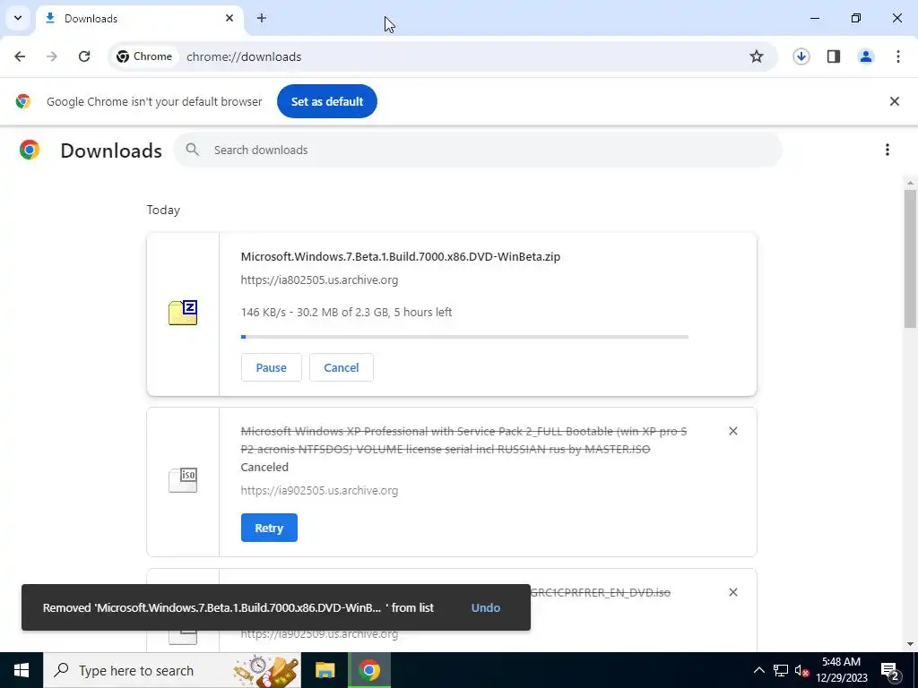
Task: Click the search highlights taskbar image
Action: (266, 670)
